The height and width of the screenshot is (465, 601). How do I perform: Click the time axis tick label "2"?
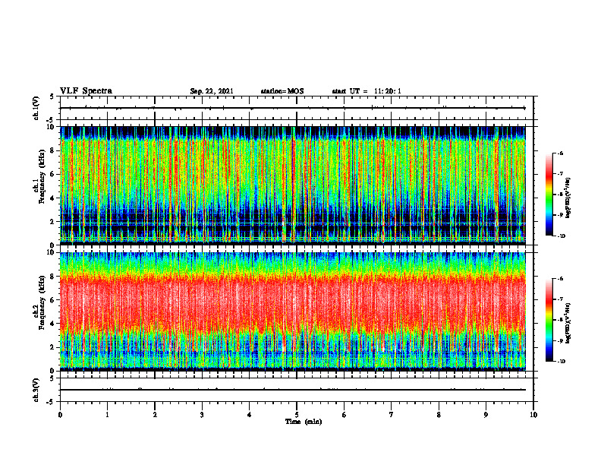155,415
